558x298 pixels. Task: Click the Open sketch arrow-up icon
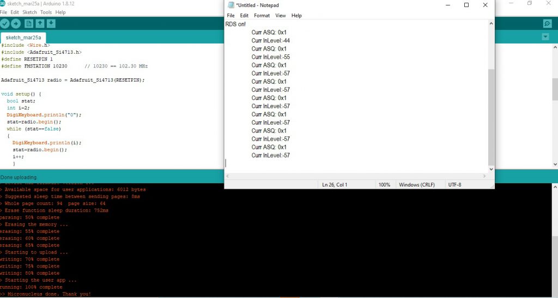pyautogui.click(x=40, y=23)
